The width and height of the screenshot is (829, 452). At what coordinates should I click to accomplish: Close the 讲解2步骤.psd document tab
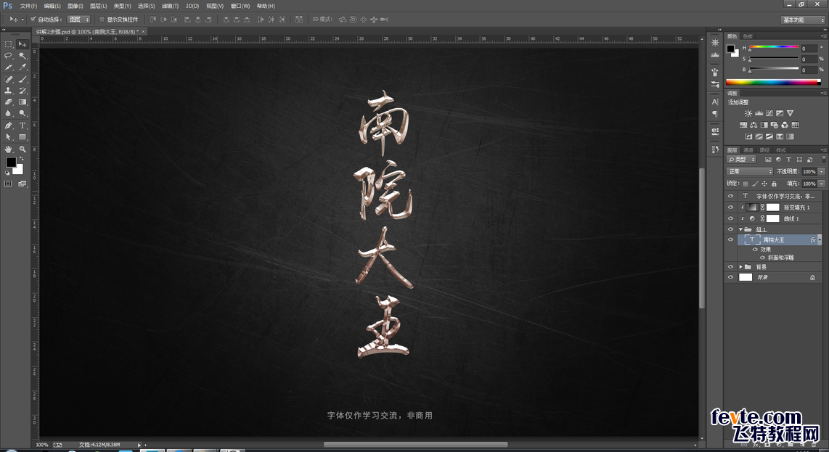coord(143,32)
